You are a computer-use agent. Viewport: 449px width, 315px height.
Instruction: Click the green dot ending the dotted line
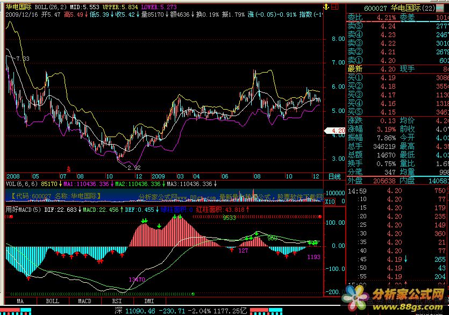coord(193,294)
